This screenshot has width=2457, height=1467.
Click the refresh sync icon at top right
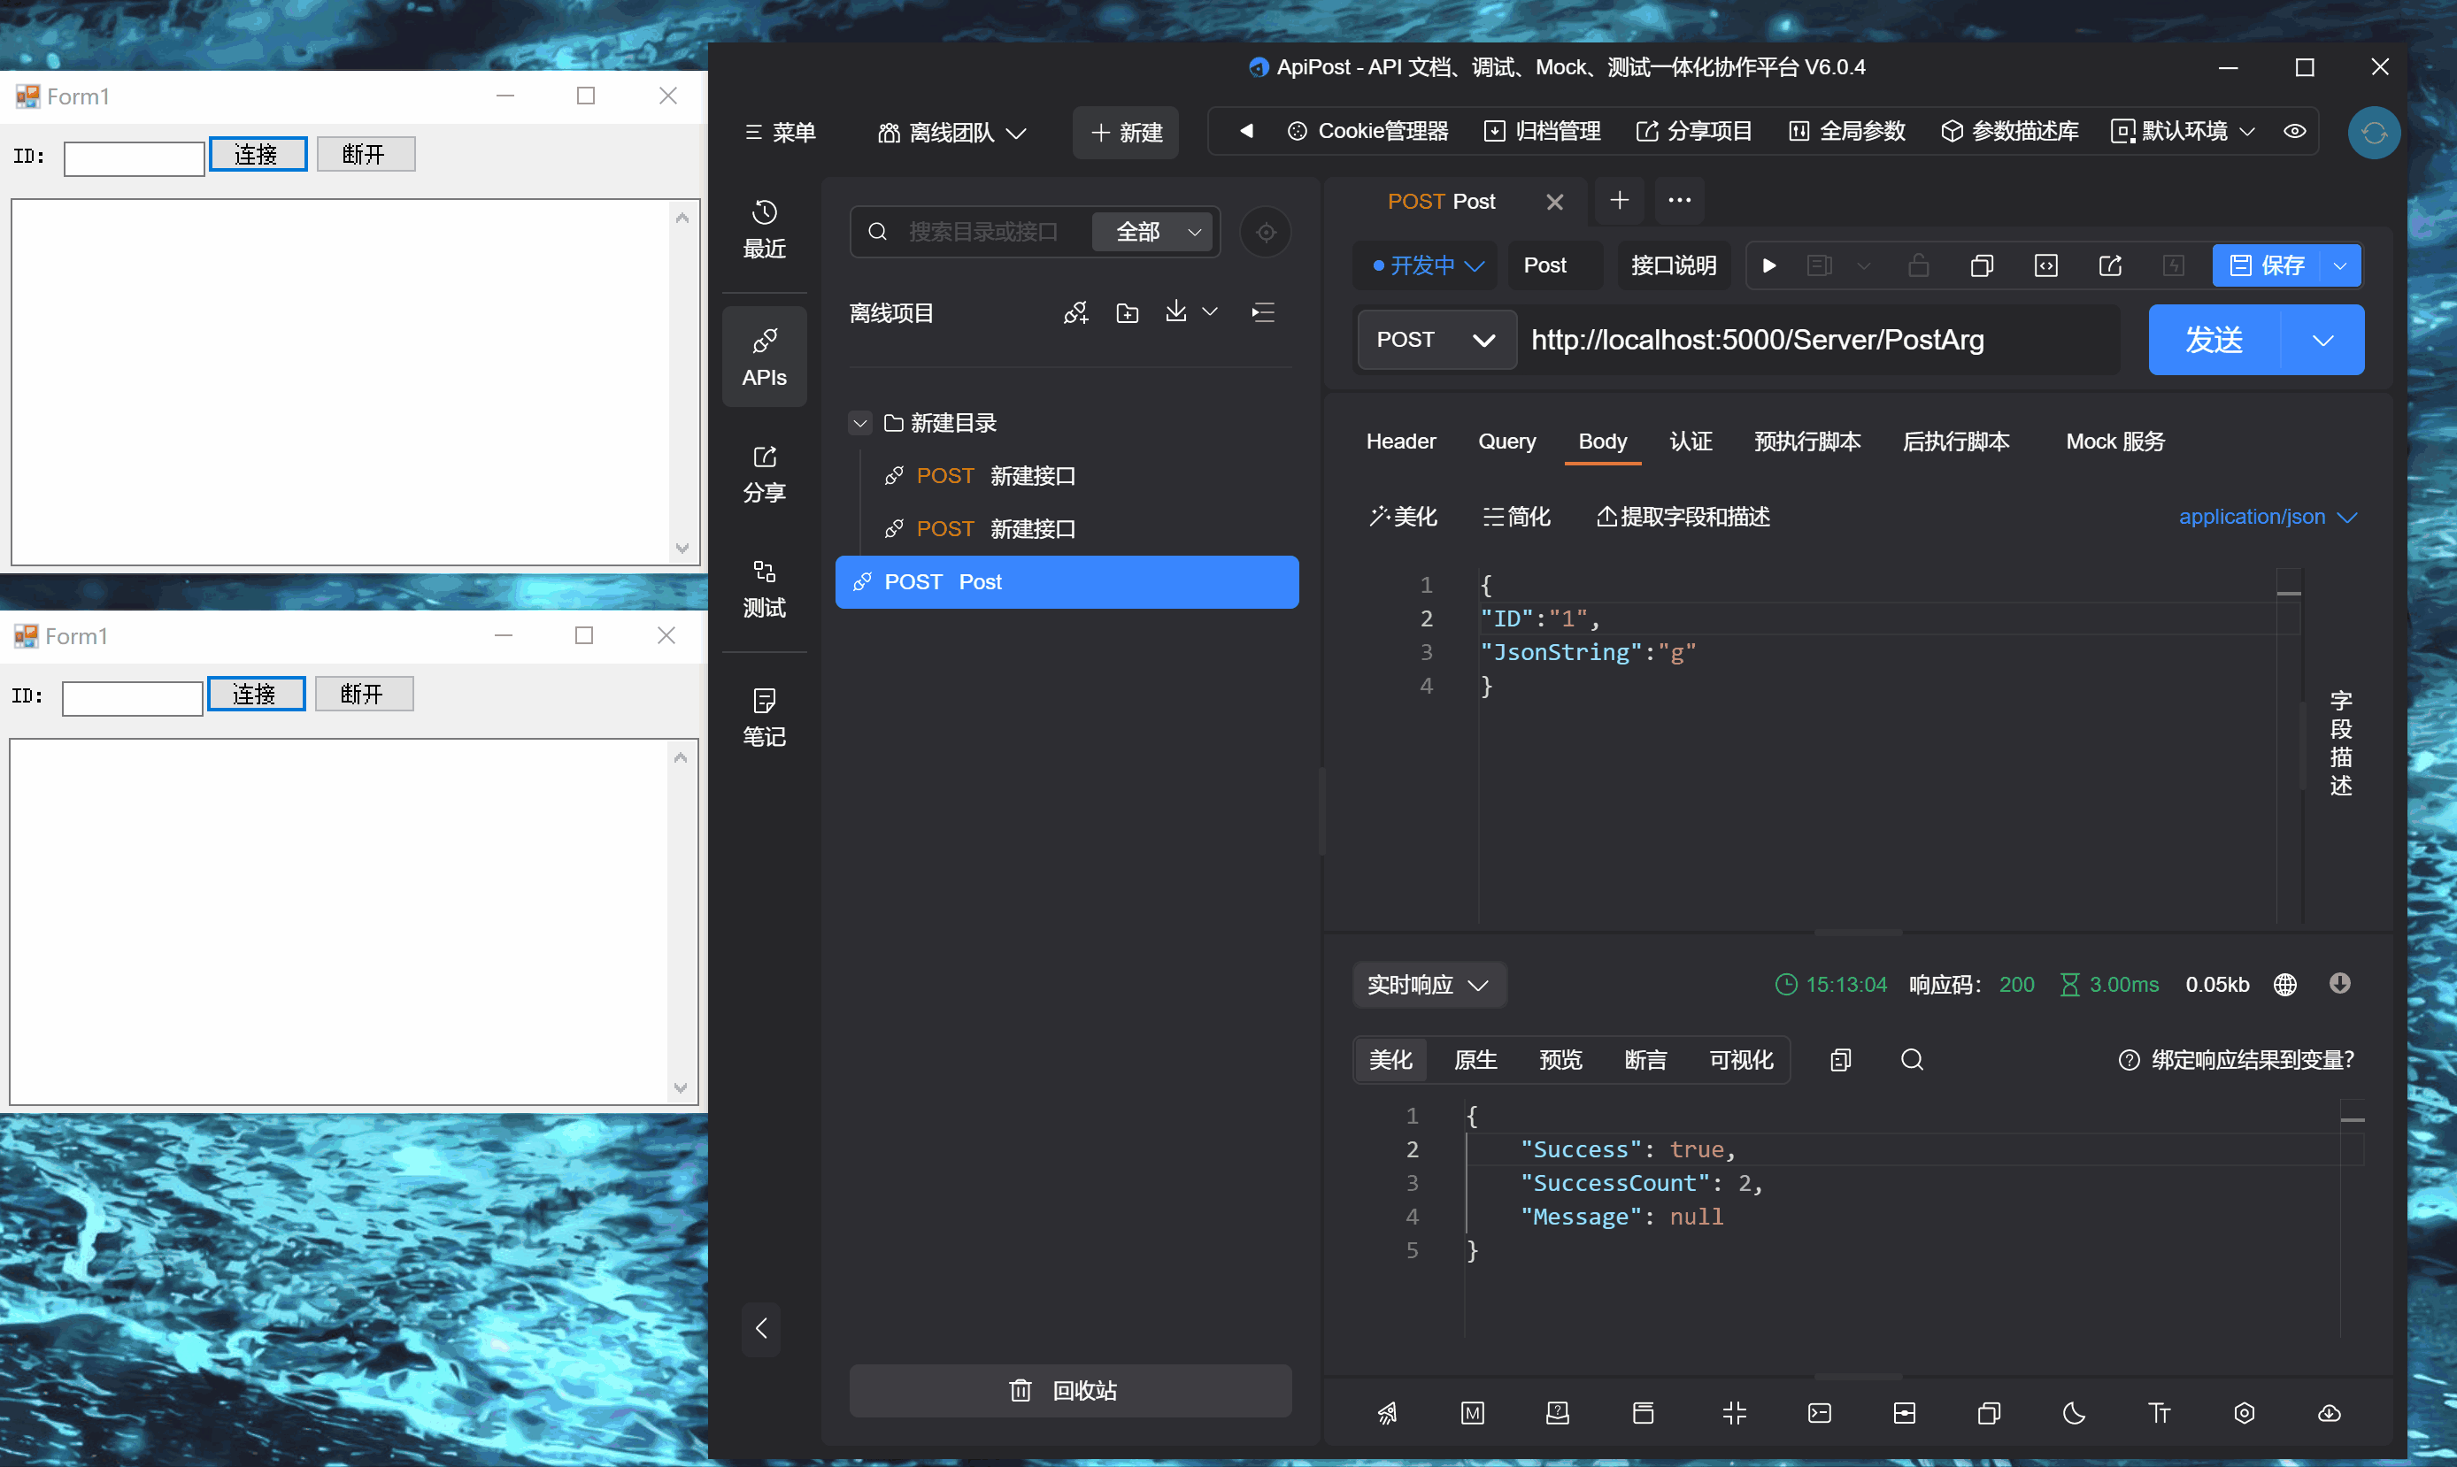click(x=2373, y=133)
